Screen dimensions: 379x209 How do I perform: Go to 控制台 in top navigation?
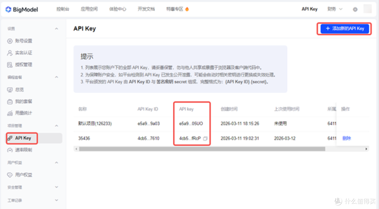(x=63, y=9)
